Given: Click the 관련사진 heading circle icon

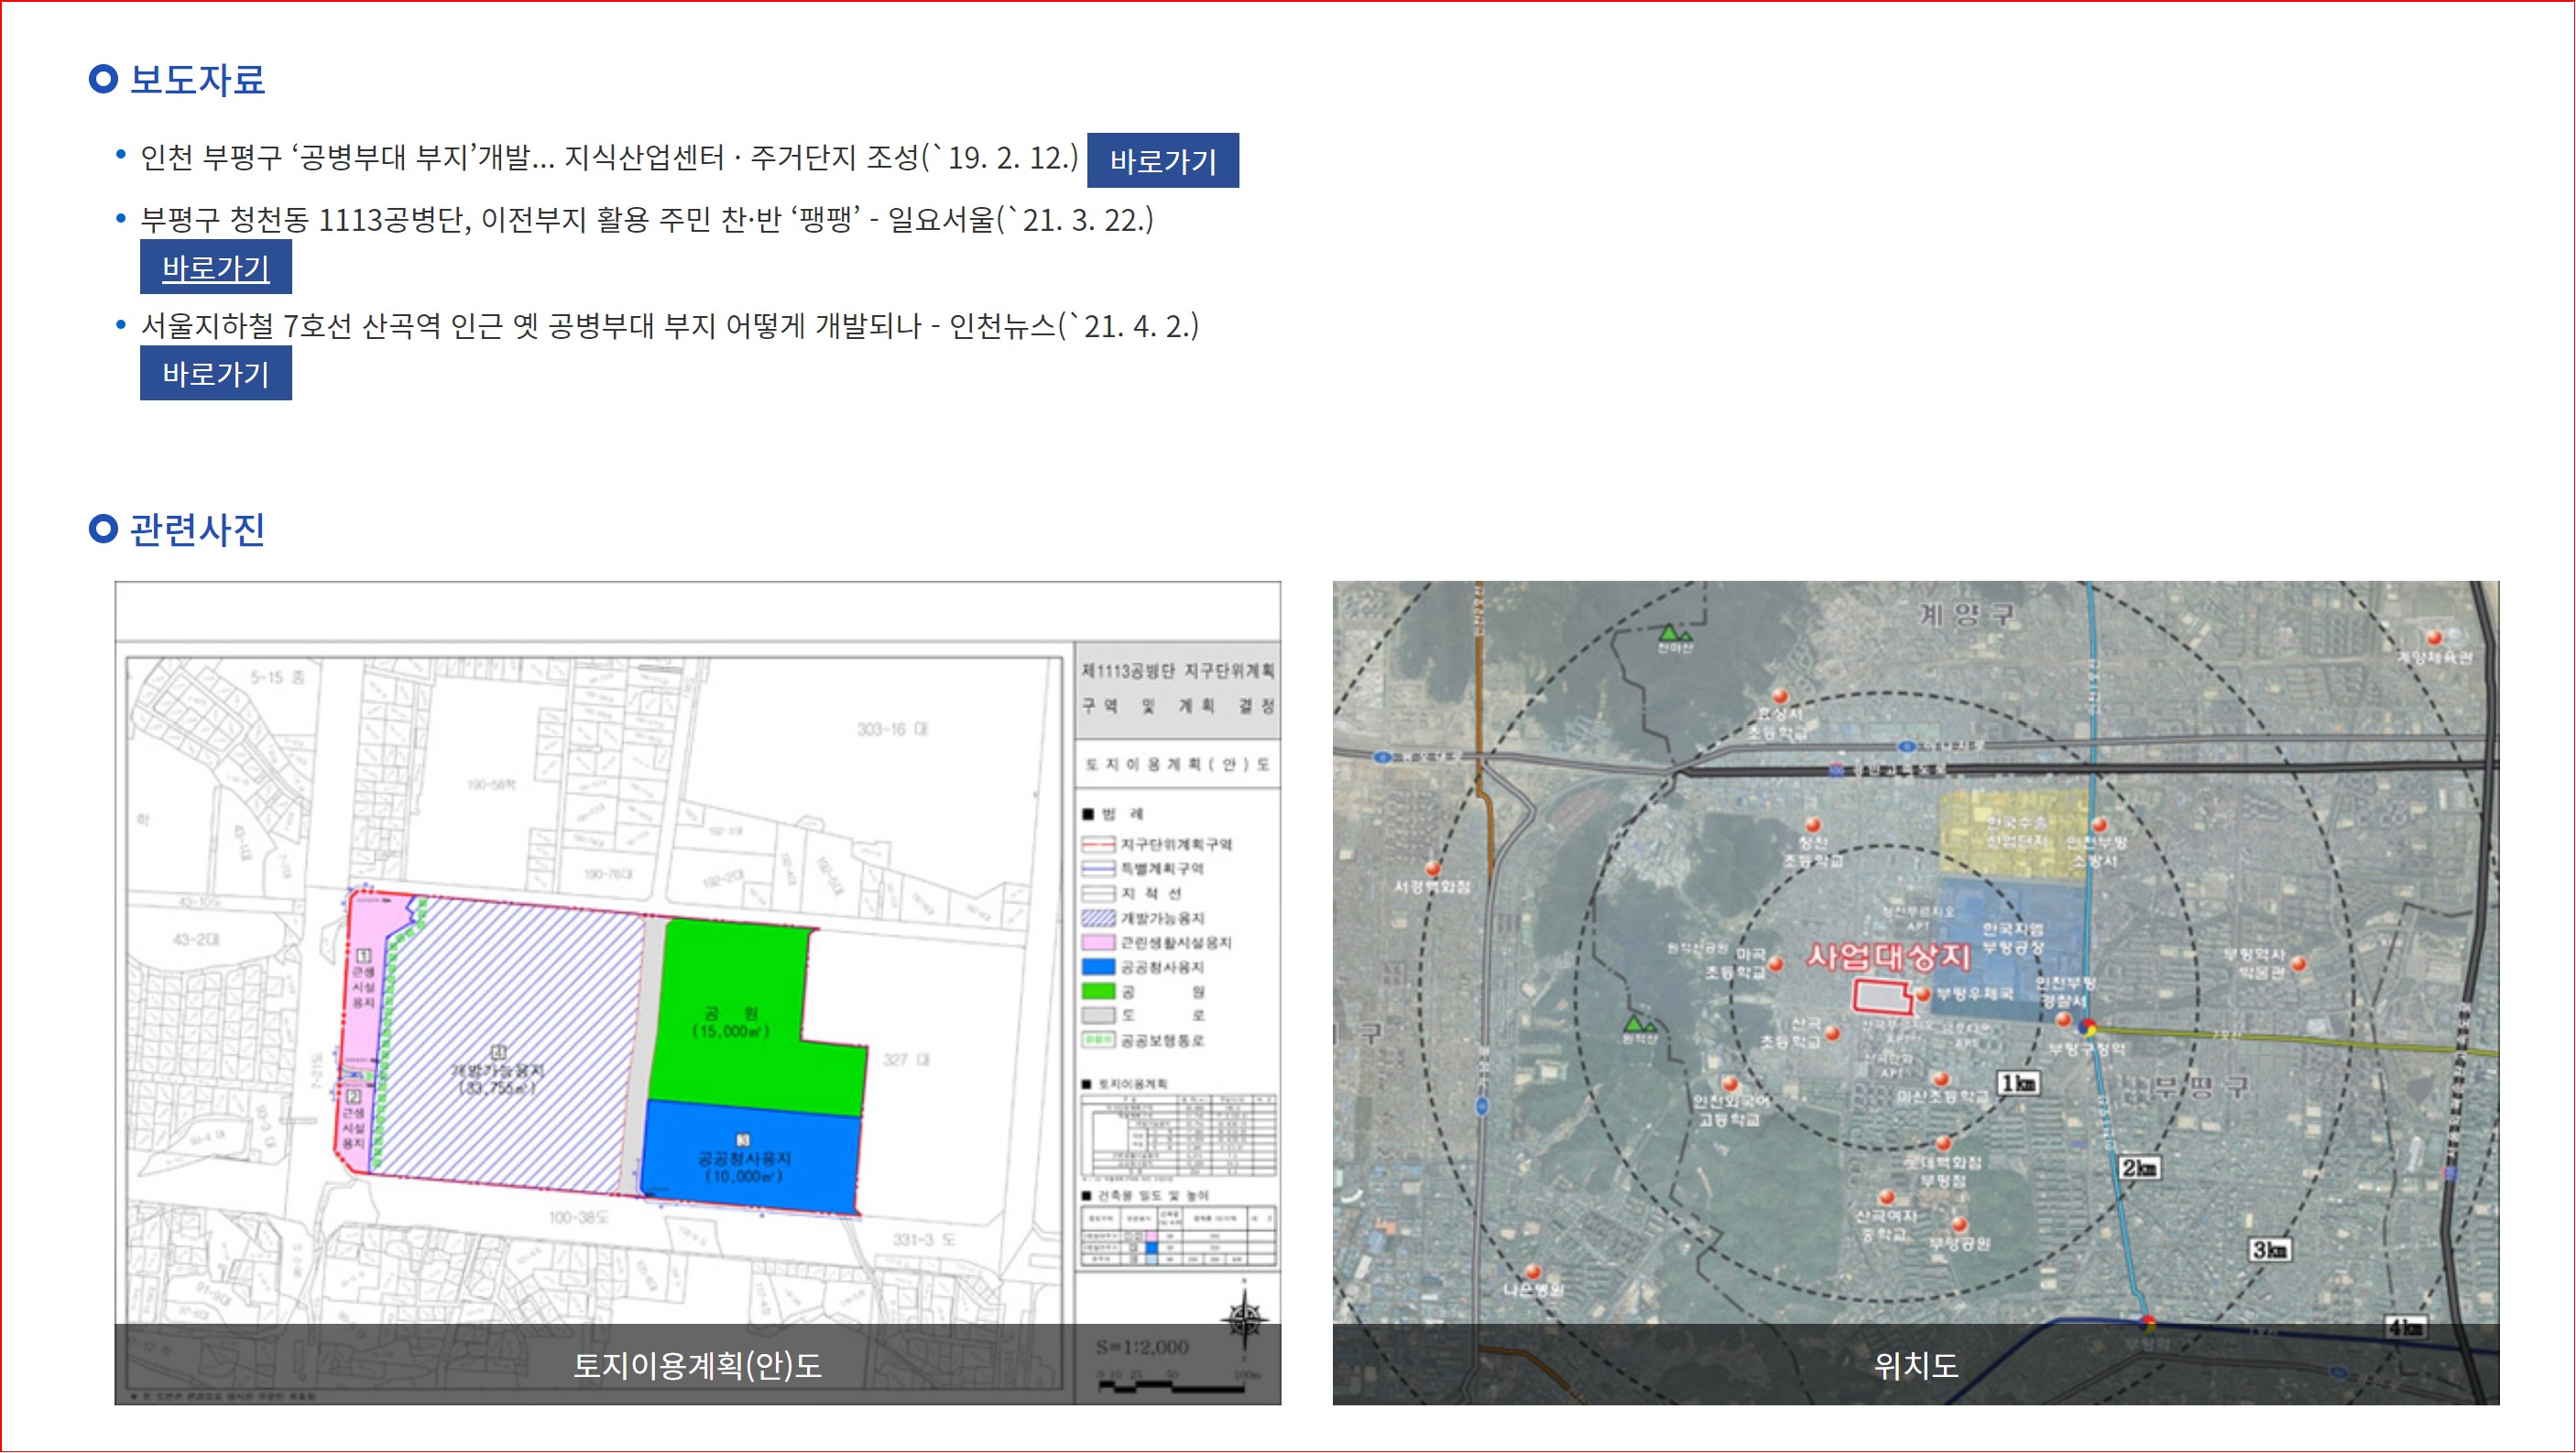Looking at the screenshot, I should click(103, 528).
